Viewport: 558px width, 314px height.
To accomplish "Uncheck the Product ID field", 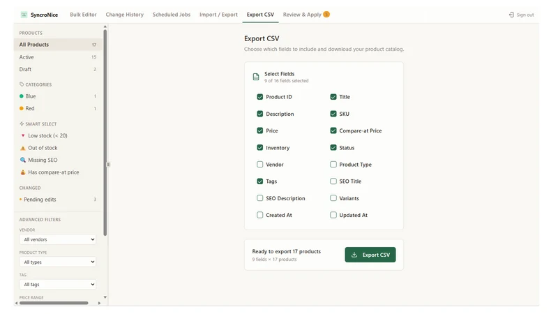I will point(259,97).
